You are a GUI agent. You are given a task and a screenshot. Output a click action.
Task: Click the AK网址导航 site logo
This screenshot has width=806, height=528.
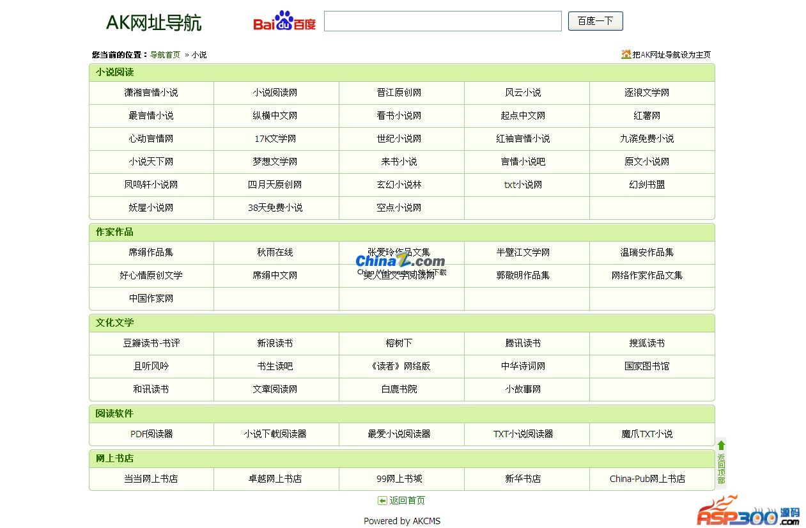[x=153, y=23]
